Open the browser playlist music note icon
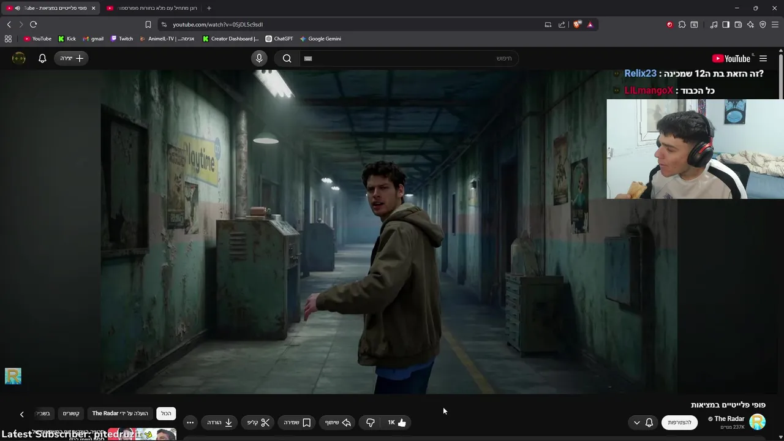784x441 pixels. coord(714,24)
